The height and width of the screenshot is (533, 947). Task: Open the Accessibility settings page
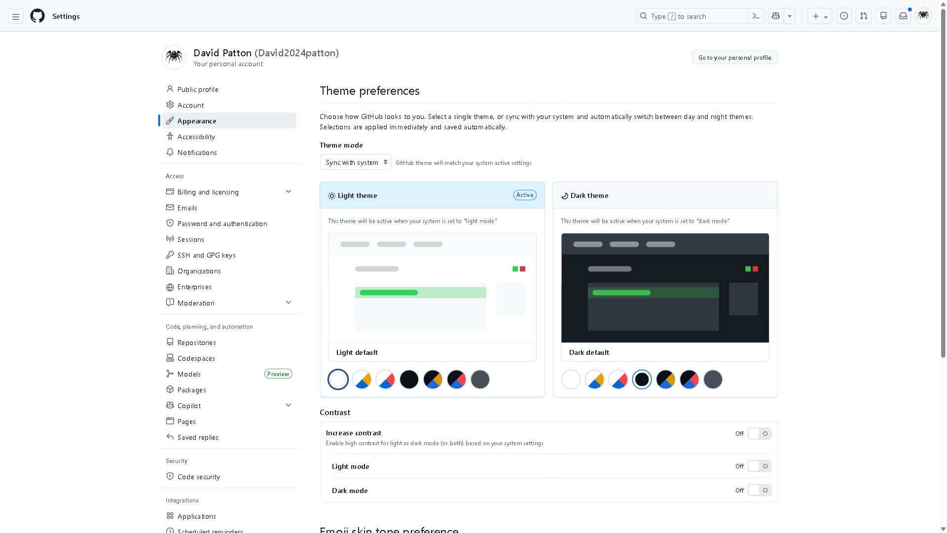pos(196,137)
